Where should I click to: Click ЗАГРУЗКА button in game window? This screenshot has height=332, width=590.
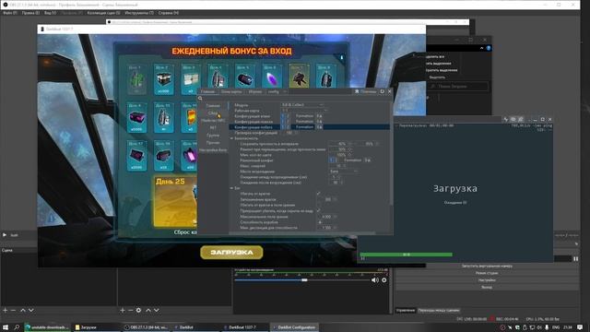tap(231, 252)
